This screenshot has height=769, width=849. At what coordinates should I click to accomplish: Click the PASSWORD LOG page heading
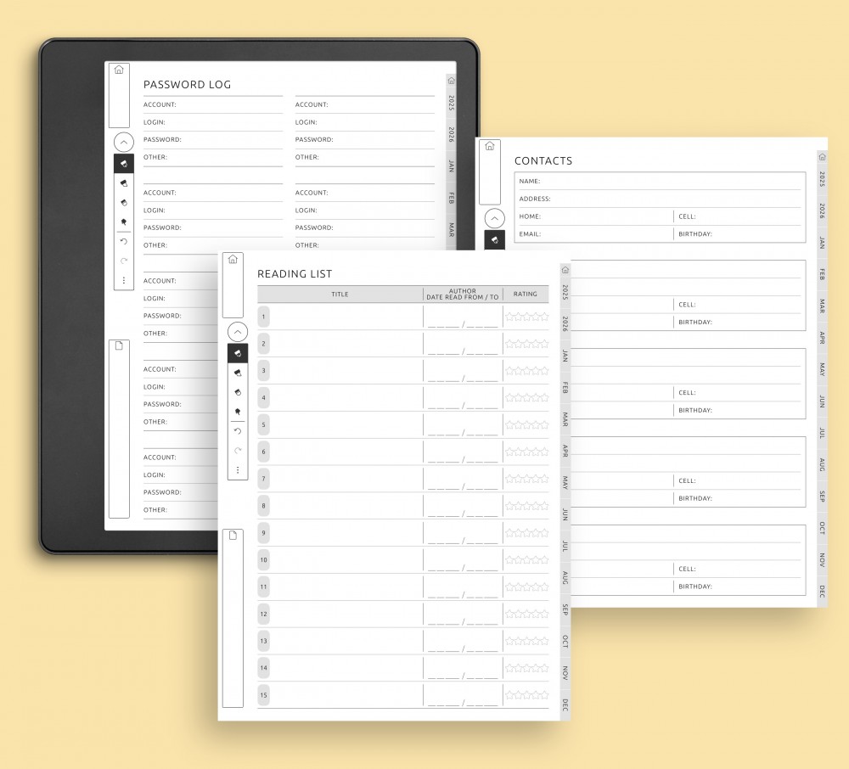[187, 84]
